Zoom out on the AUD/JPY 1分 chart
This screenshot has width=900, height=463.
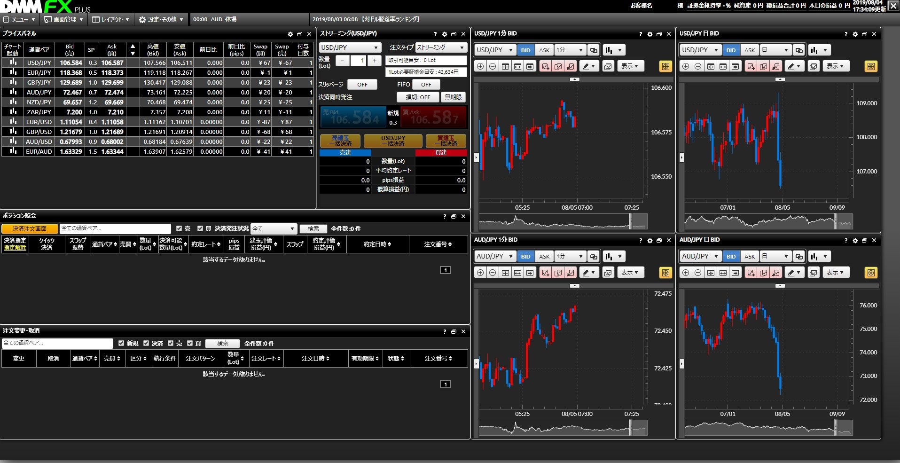(493, 273)
